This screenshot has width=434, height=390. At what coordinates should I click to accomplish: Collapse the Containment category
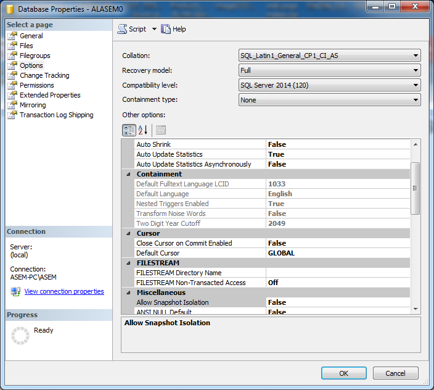click(x=128, y=174)
